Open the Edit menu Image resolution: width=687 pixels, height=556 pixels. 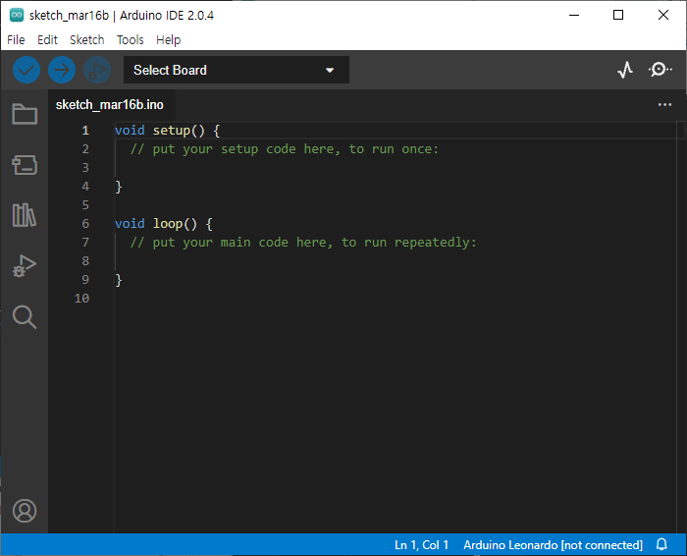47,40
